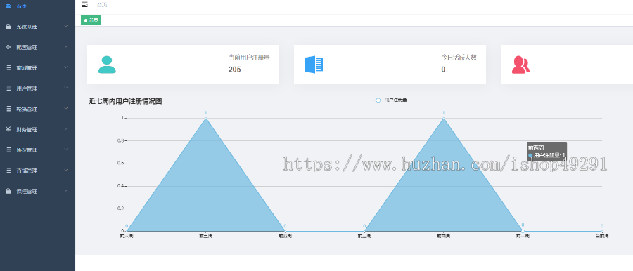The image size is (633, 271).
Task: Click the list icon beside 轮播管理
Action: click(x=8, y=109)
